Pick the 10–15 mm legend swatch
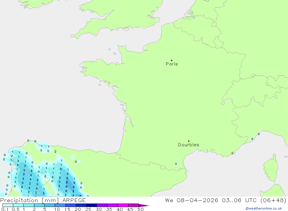288x211 pixels. click(x=60, y=205)
